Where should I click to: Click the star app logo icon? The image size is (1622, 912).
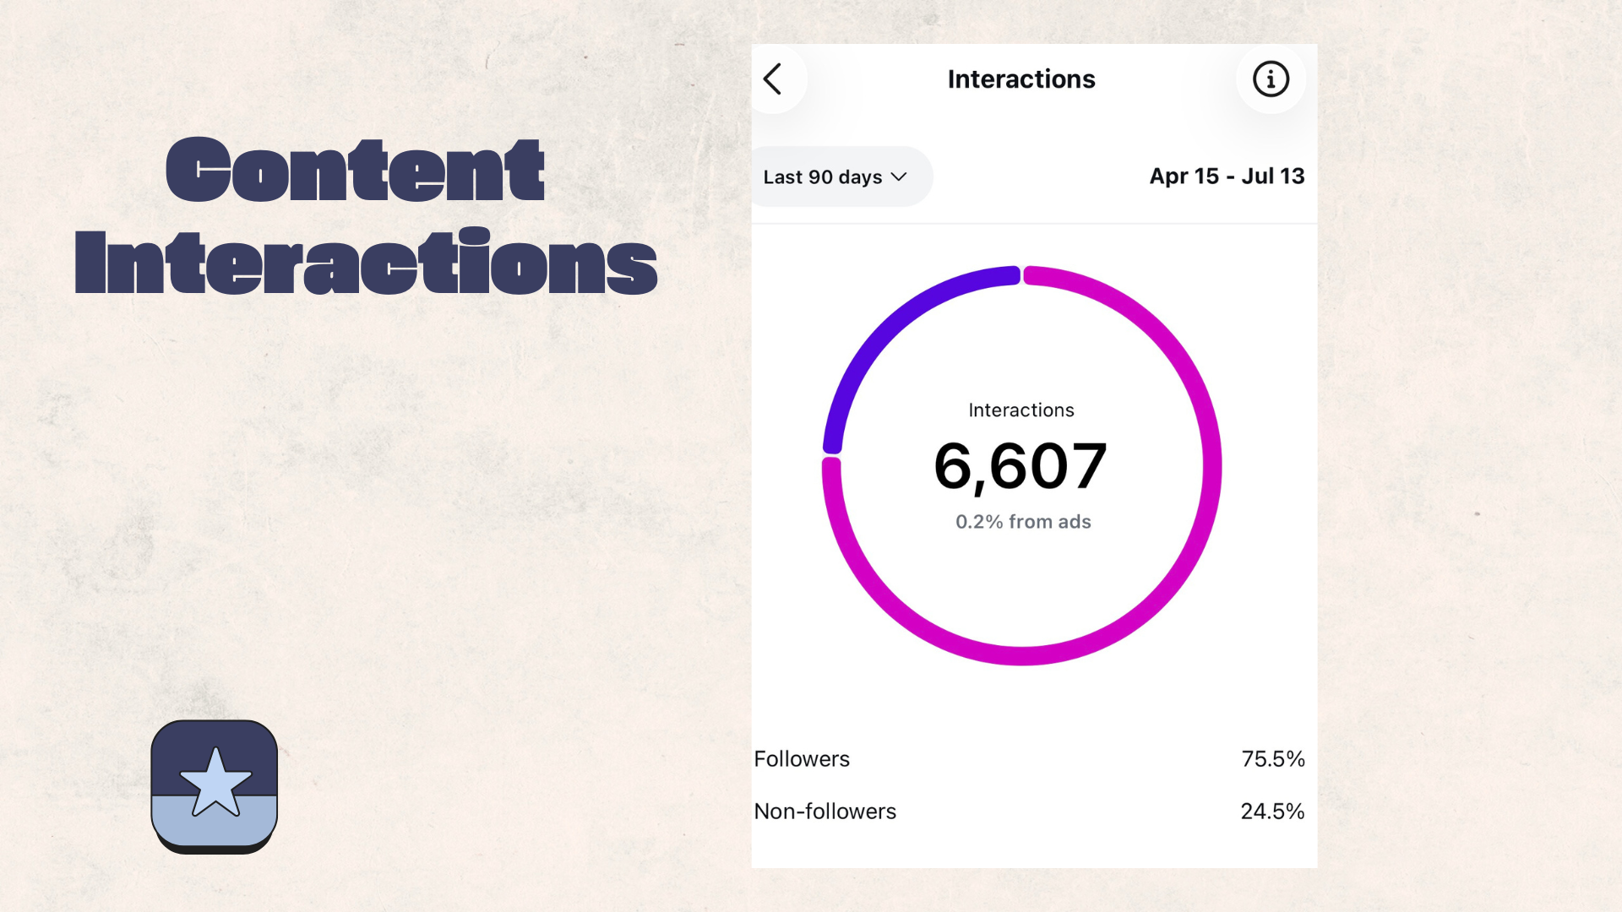215,786
